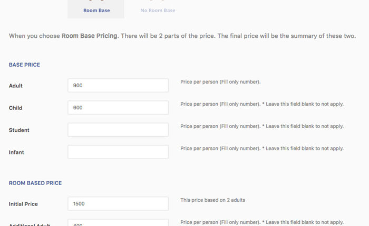Click the BASE PRICE section heading
The width and height of the screenshot is (369, 226).
click(24, 65)
